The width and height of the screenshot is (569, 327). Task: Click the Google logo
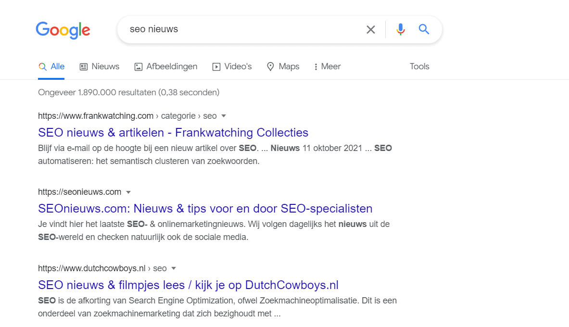point(63,30)
